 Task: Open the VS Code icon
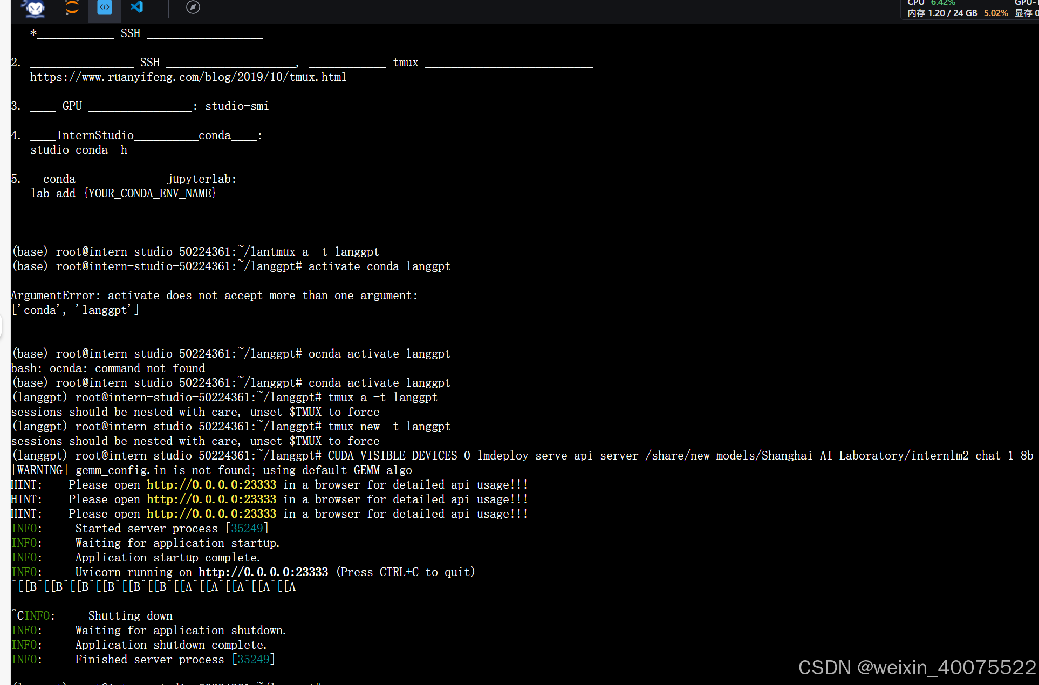137,8
